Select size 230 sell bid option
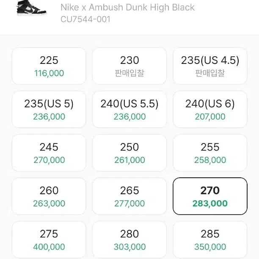Screen dimensions: 259x259 tap(129, 66)
